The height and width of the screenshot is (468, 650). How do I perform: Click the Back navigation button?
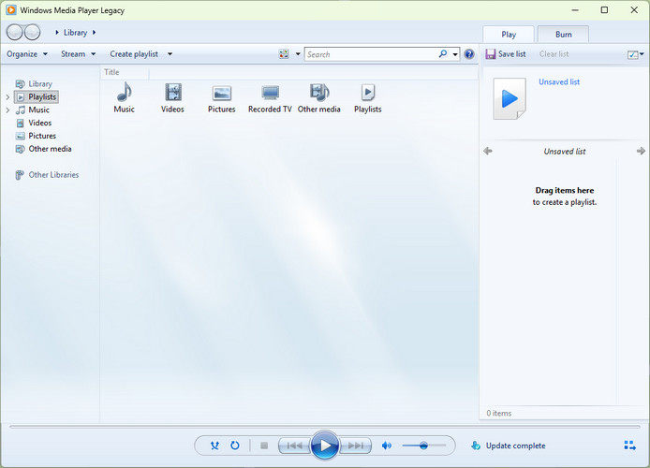tap(14, 32)
